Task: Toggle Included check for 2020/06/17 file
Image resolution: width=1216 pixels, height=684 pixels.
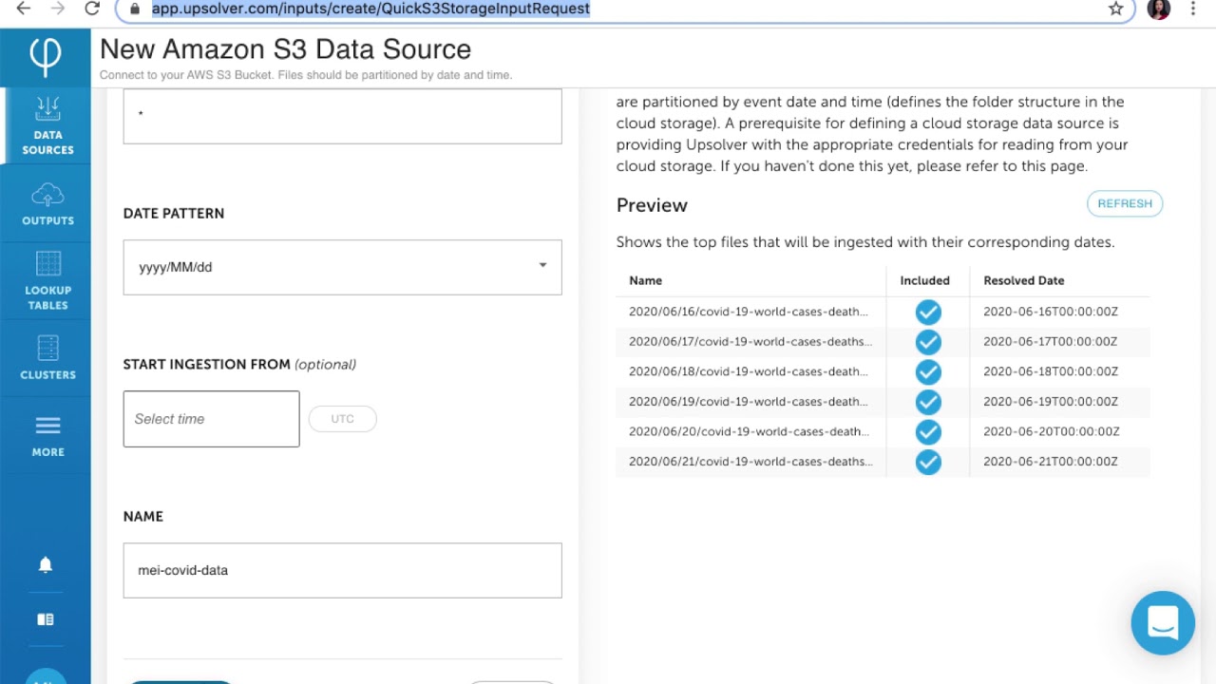Action: pos(928,342)
